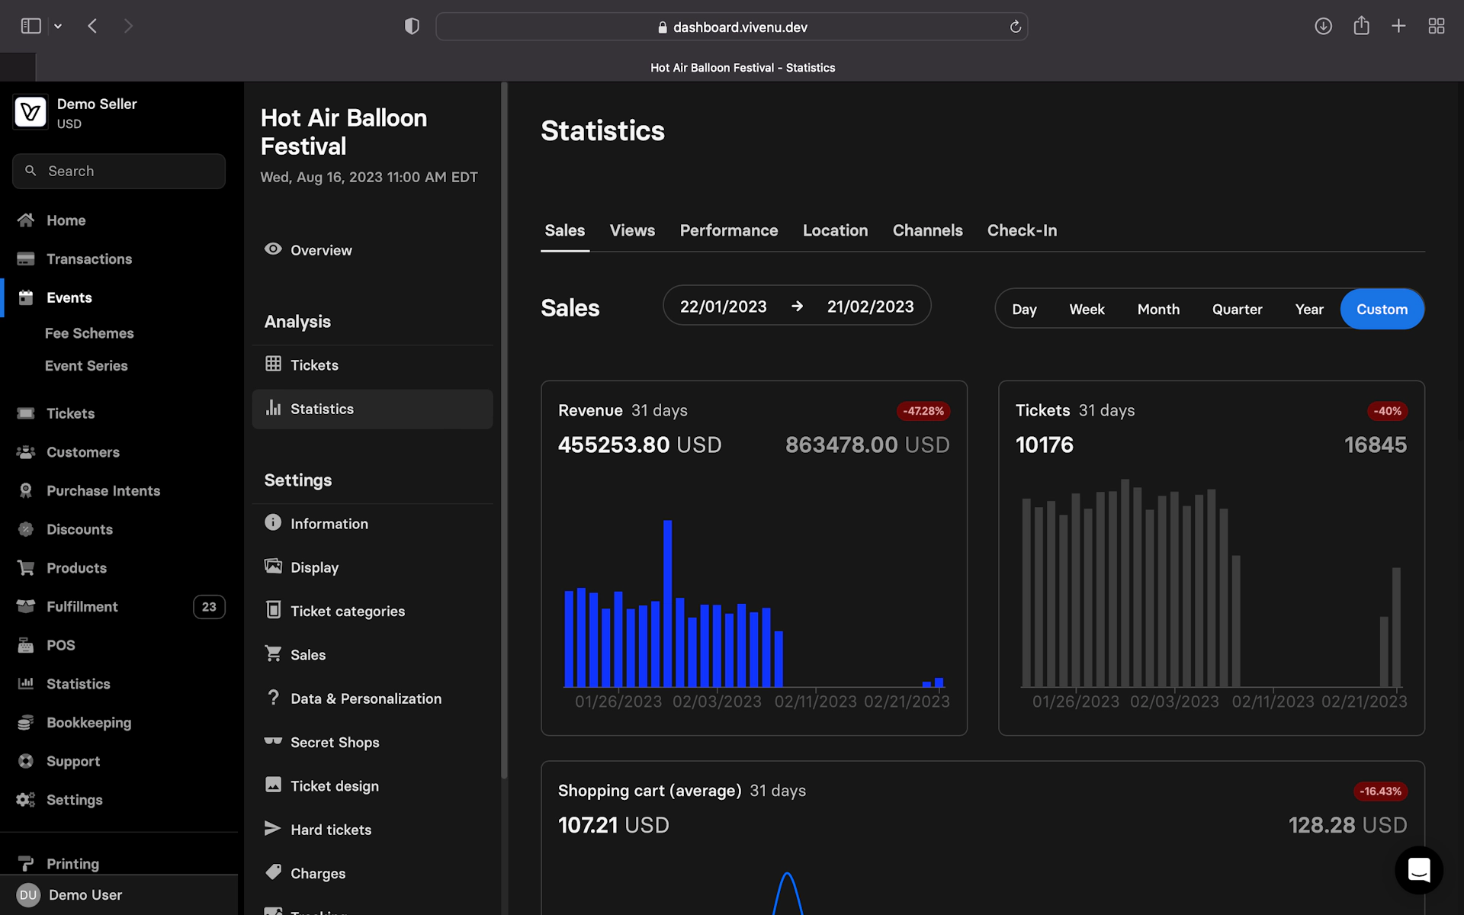The width and height of the screenshot is (1464, 915).
Task: Click the Ticket categories icon
Action: pos(273,610)
